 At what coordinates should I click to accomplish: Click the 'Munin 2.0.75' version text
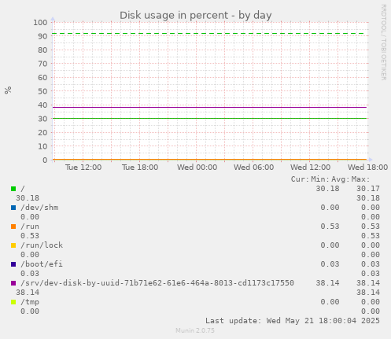[195, 330]
